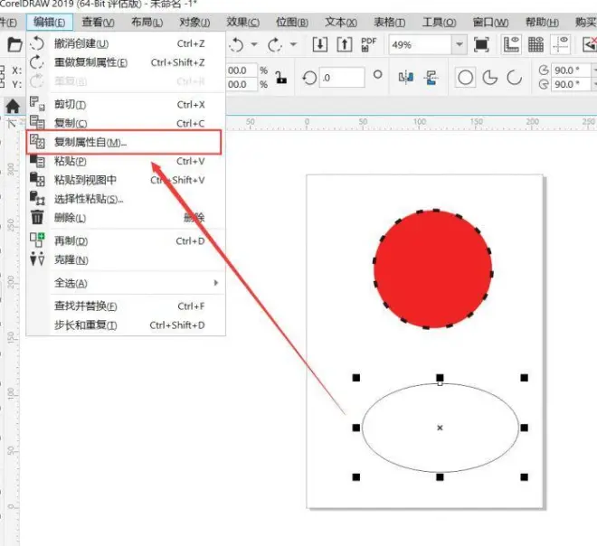
Task: Click the 49% zoom level field
Action: pos(420,45)
